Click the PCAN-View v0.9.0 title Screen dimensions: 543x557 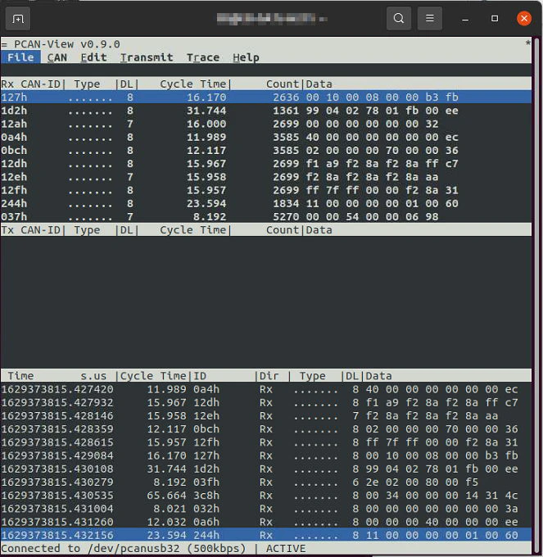click(x=67, y=44)
